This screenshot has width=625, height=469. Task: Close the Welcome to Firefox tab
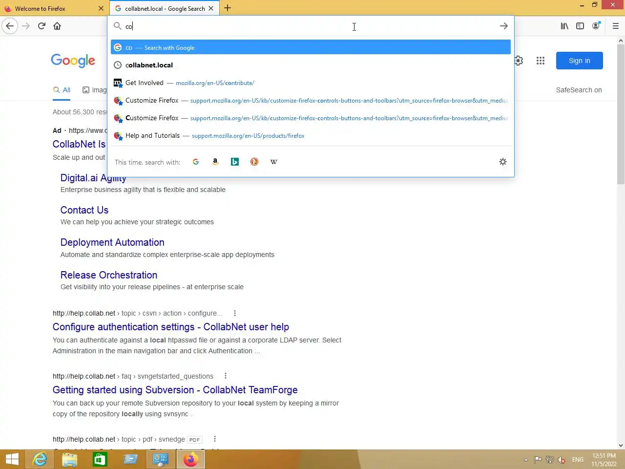click(x=101, y=8)
